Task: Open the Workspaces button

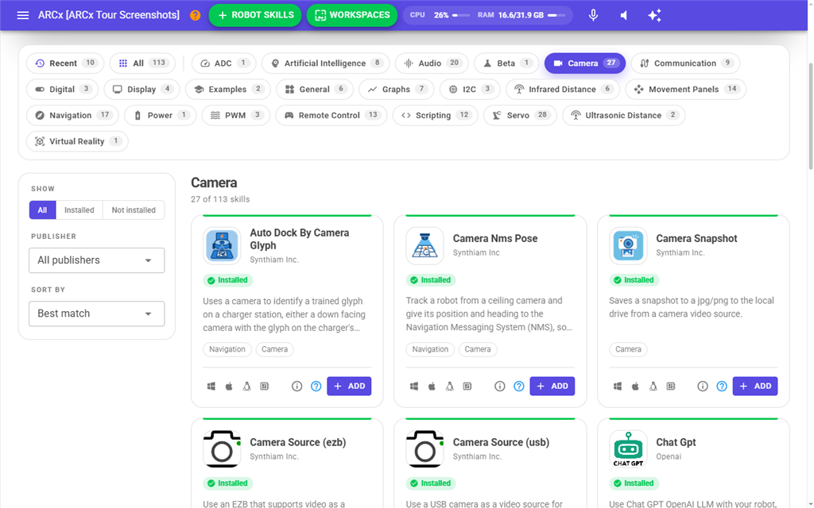Action: point(352,15)
